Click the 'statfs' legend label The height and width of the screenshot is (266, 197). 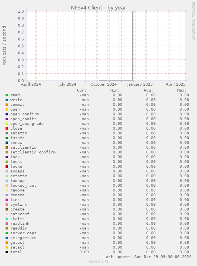pyautogui.click(x=17, y=219)
